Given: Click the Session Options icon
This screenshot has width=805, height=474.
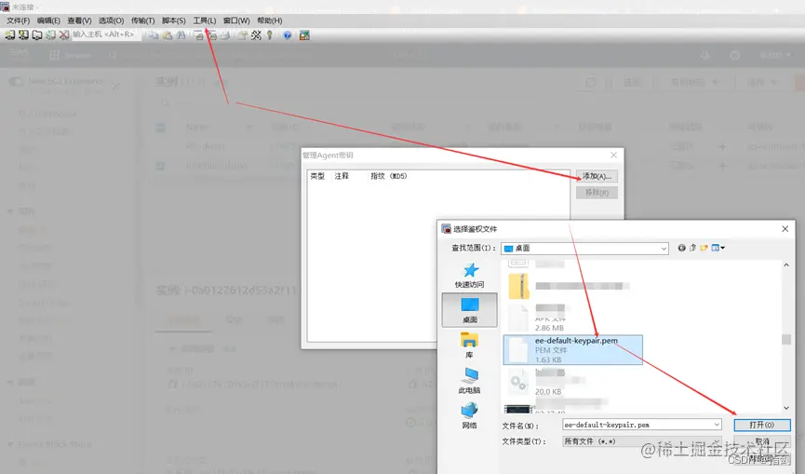Looking at the screenshot, I should pyautogui.click(x=242, y=34).
